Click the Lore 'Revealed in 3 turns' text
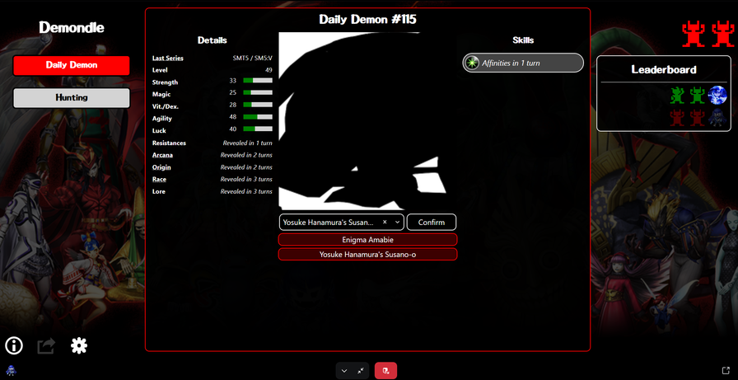 tap(246, 191)
